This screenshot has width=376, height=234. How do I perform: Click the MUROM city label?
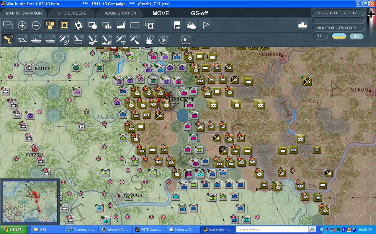coord(359,90)
